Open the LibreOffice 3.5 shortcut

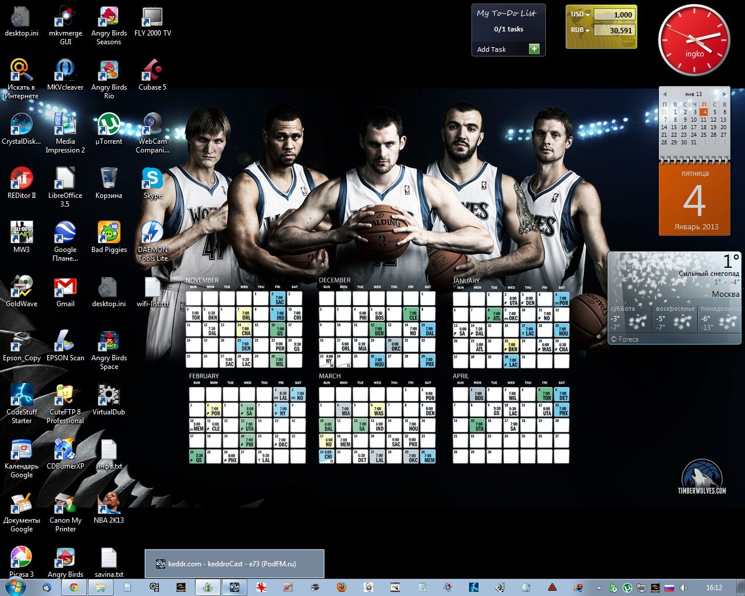pos(65,180)
